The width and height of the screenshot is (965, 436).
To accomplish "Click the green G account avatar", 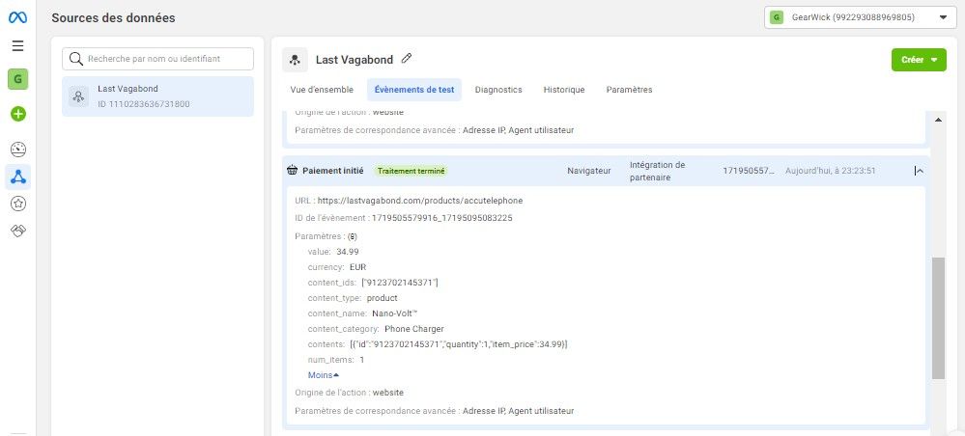I will pos(17,79).
